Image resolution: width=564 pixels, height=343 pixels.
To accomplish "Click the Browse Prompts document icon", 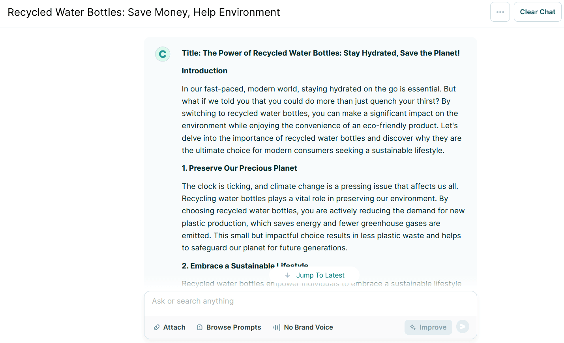I will (200, 327).
